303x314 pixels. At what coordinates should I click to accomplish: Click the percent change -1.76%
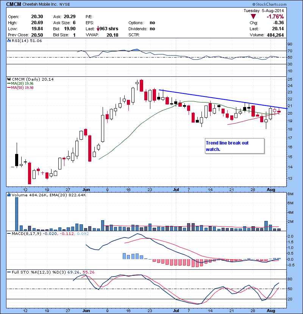[275, 17]
